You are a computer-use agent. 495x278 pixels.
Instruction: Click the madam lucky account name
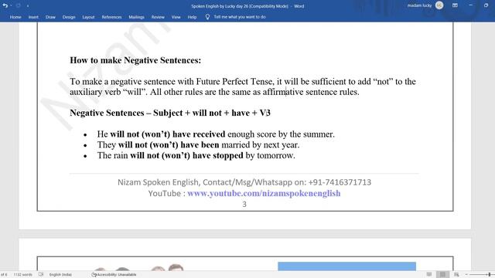pyautogui.click(x=419, y=5)
